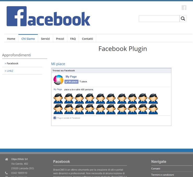Click small Facebook icon beside Plug-in sociale
This screenshot has width=193, height=177.
click(x=55, y=118)
